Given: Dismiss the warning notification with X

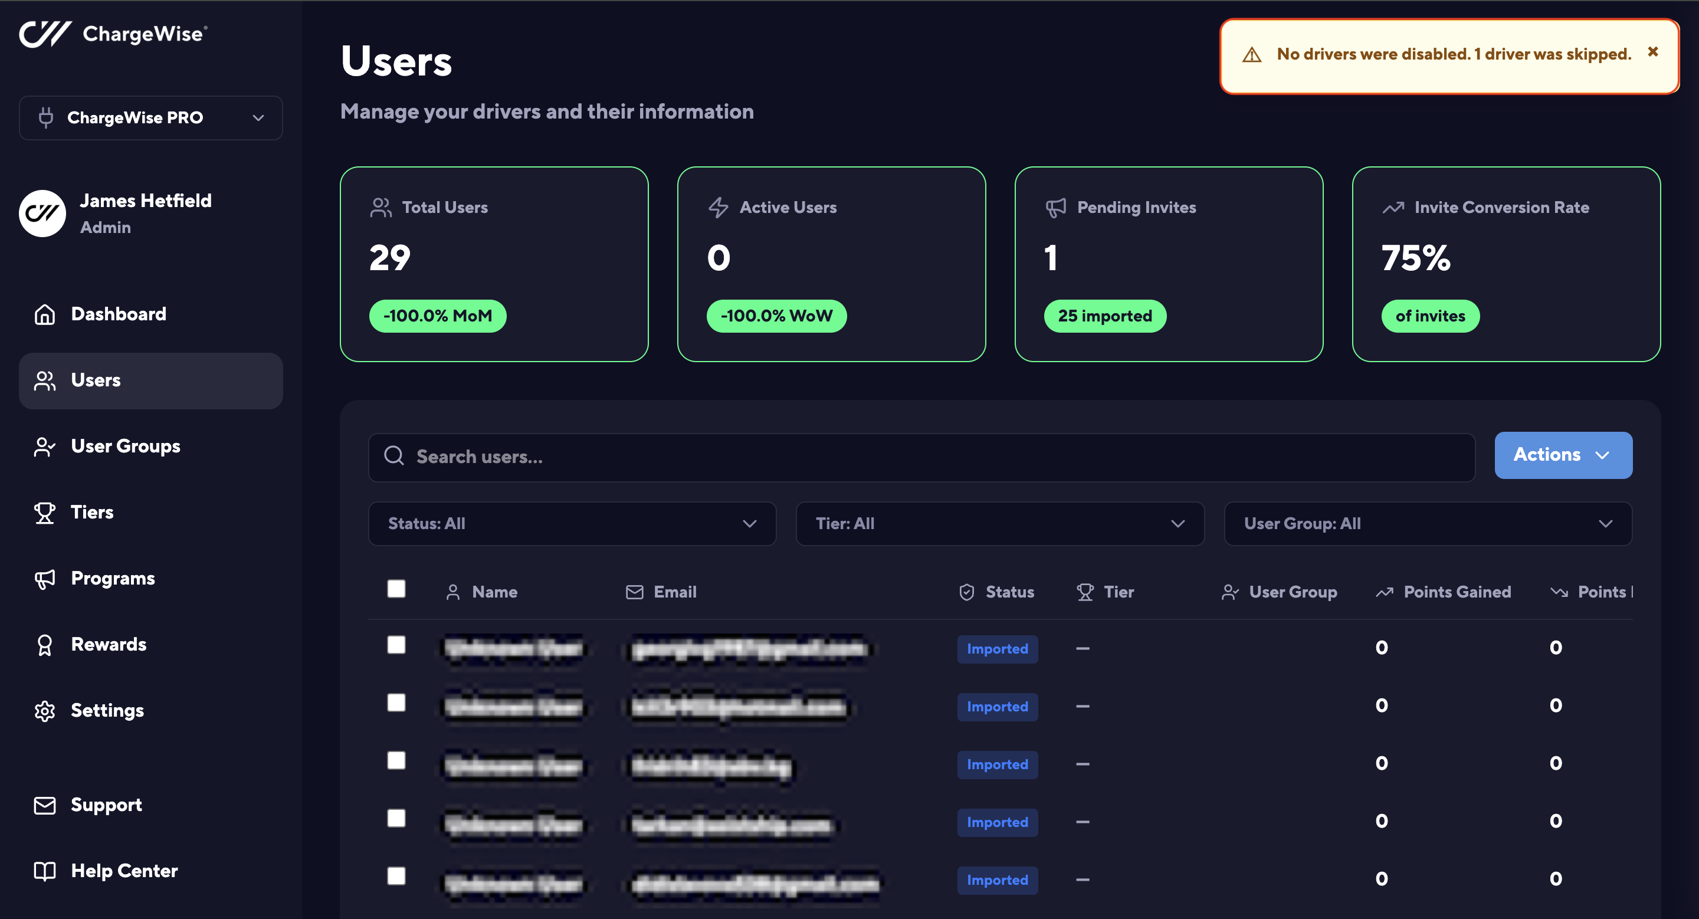Looking at the screenshot, I should click(x=1652, y=52).
